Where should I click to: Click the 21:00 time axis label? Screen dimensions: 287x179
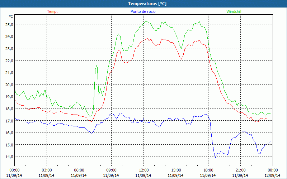click(x=240, y=170)
